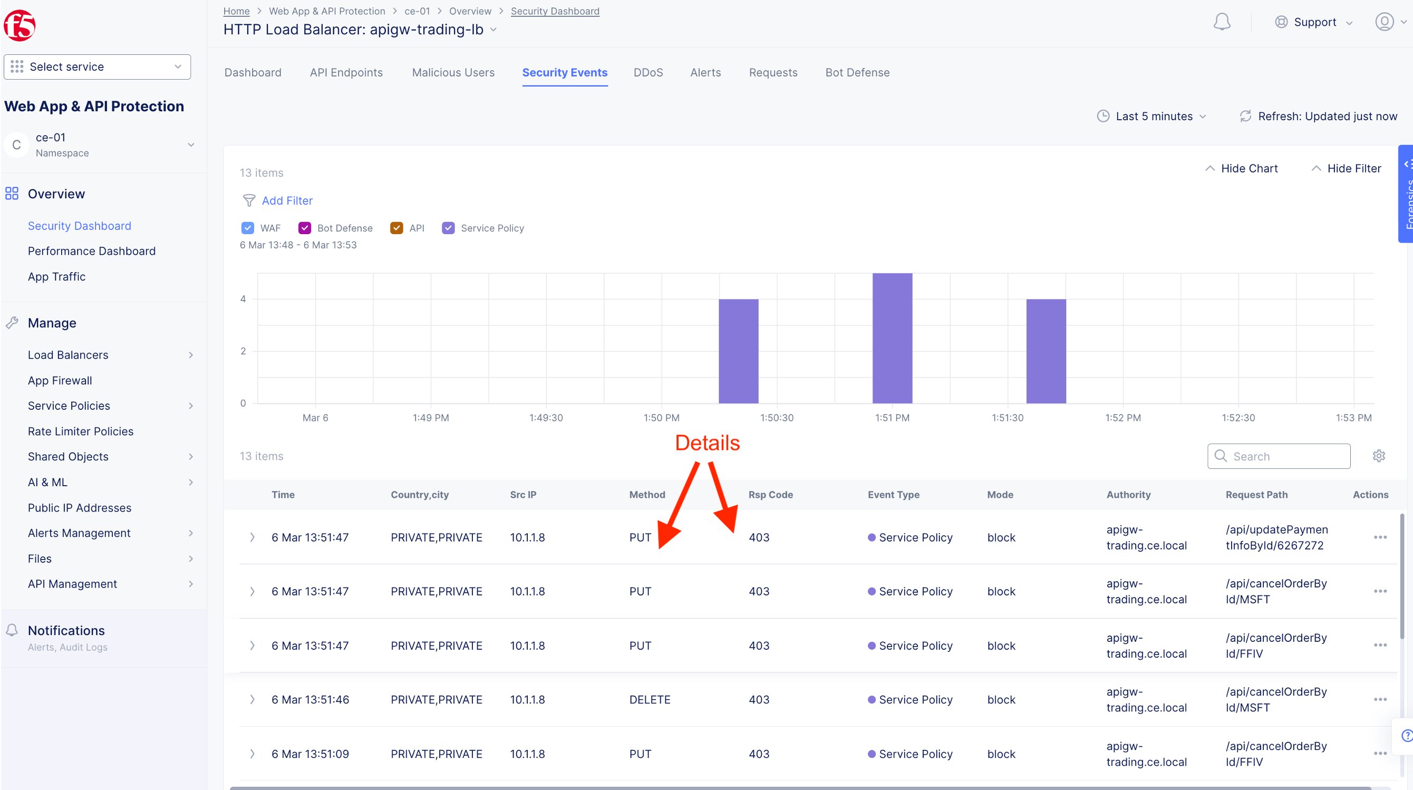Viewport: 1413px width, 790px height.
Task: Disable the Service Policy checkbox
Action: [x=448, y=228]
